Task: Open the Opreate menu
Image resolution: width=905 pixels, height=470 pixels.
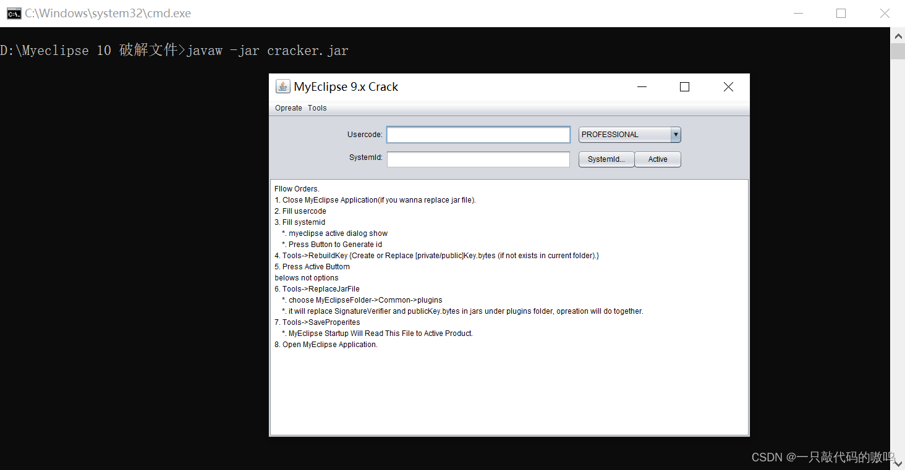Action: tap(289, 108)
